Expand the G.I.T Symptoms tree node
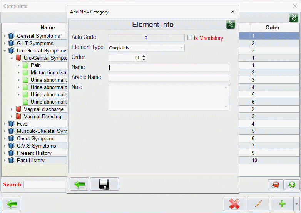 pos(5,43)
